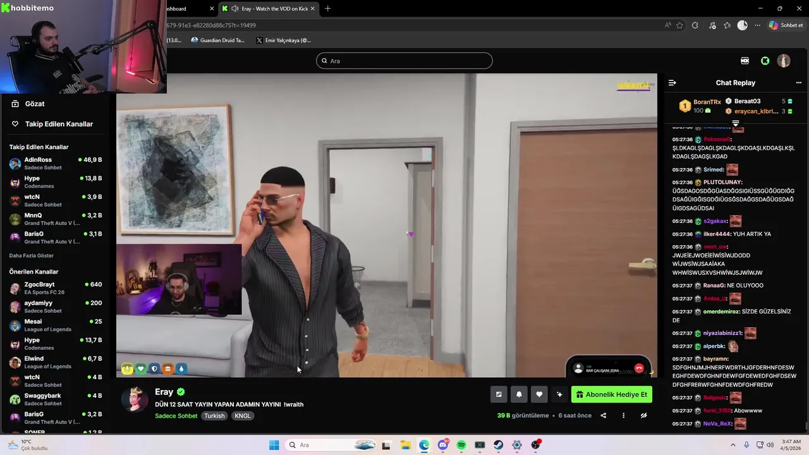Click the Read aloud icon in address bar
809x455 pixels.
(668, 25)
